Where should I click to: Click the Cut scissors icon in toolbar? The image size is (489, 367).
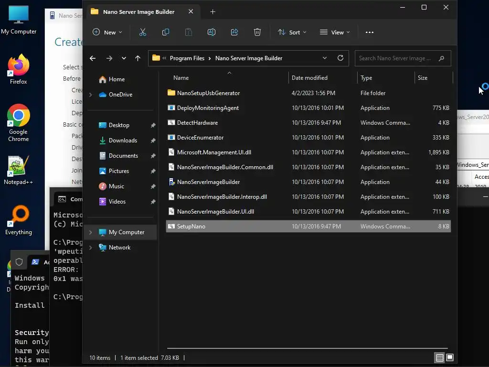click(x=142, y=32)
